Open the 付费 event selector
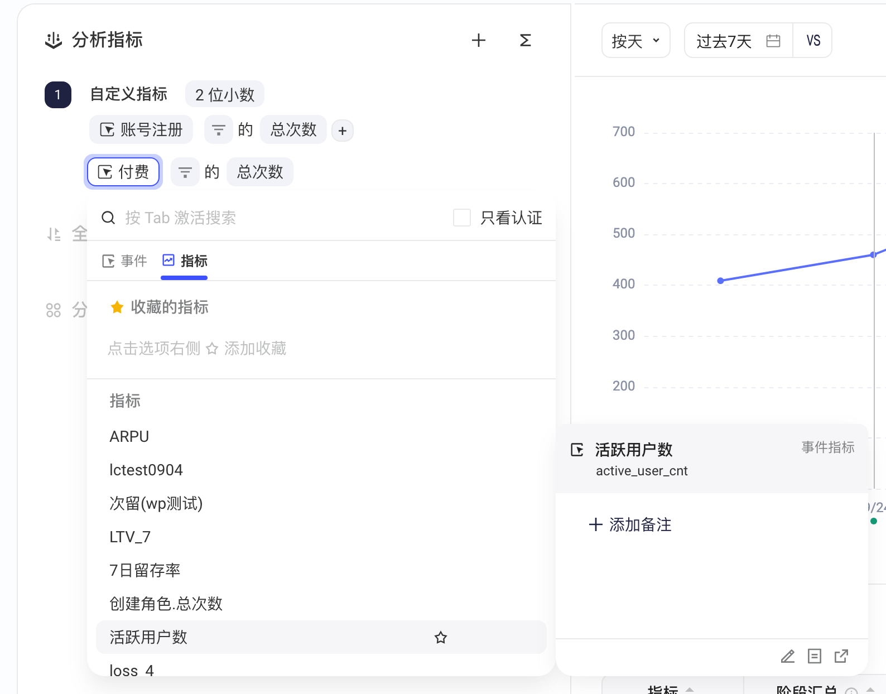Image resolution: width=886 pixels, height=694 pixels. point(123,172)
